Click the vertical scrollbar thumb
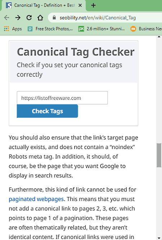The width and height of the screenshot is (162, 240). 159,155
